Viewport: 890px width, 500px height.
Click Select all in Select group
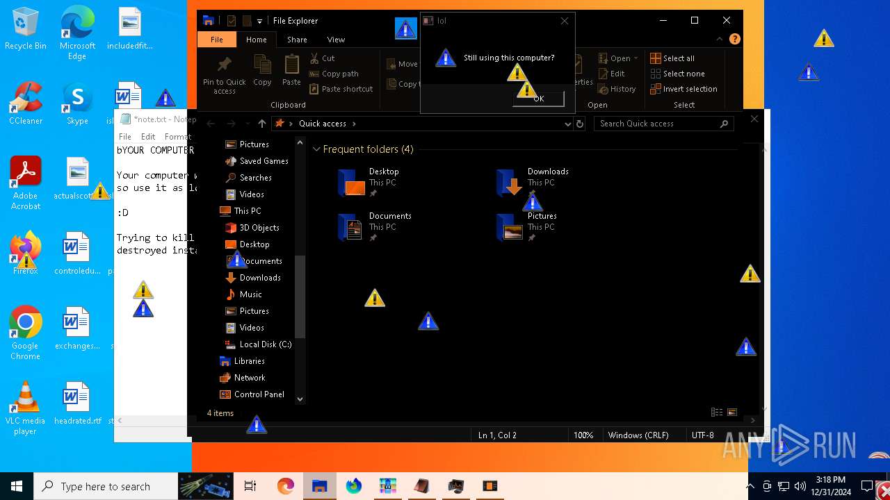[x=672, y=58]
